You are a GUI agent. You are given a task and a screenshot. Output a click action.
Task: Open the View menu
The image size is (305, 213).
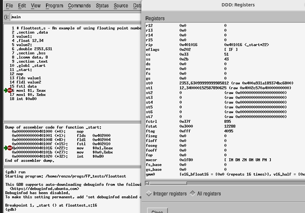[36, 6]
